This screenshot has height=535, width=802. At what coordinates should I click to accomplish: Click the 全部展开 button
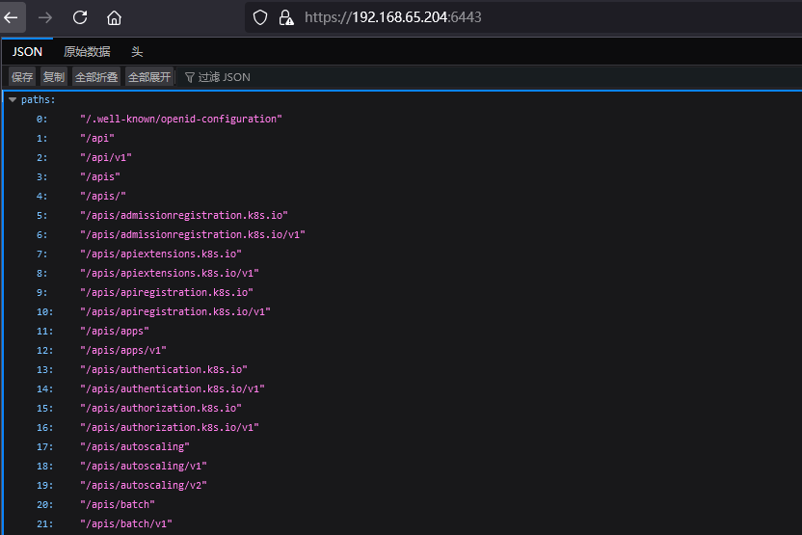pyautogui.click(x=149, y=77)
